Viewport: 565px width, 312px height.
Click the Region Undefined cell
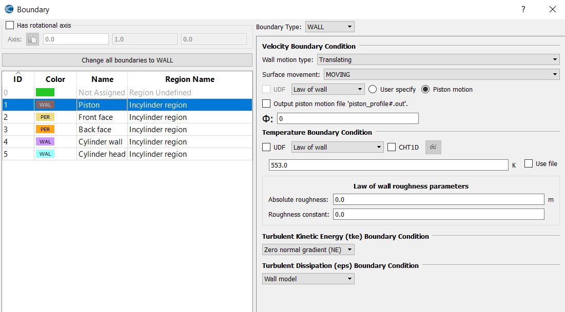click(x=190, y=93)
